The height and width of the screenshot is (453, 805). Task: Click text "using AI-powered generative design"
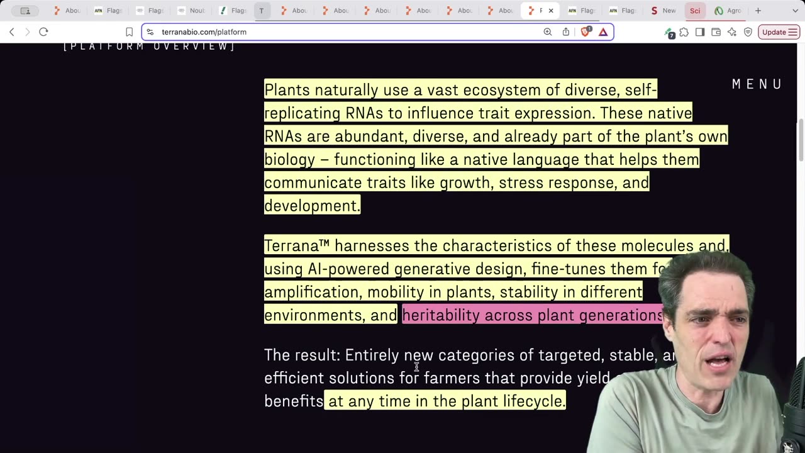click(x=395, y=269)
